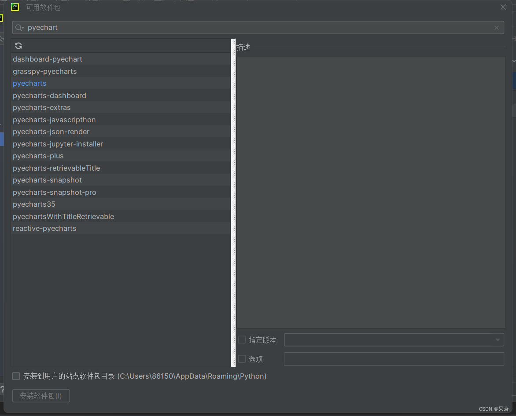Select pyecharts-json-render package
Image resolution: width=516 pixels, height=416 pixels.
click(121, 132)
